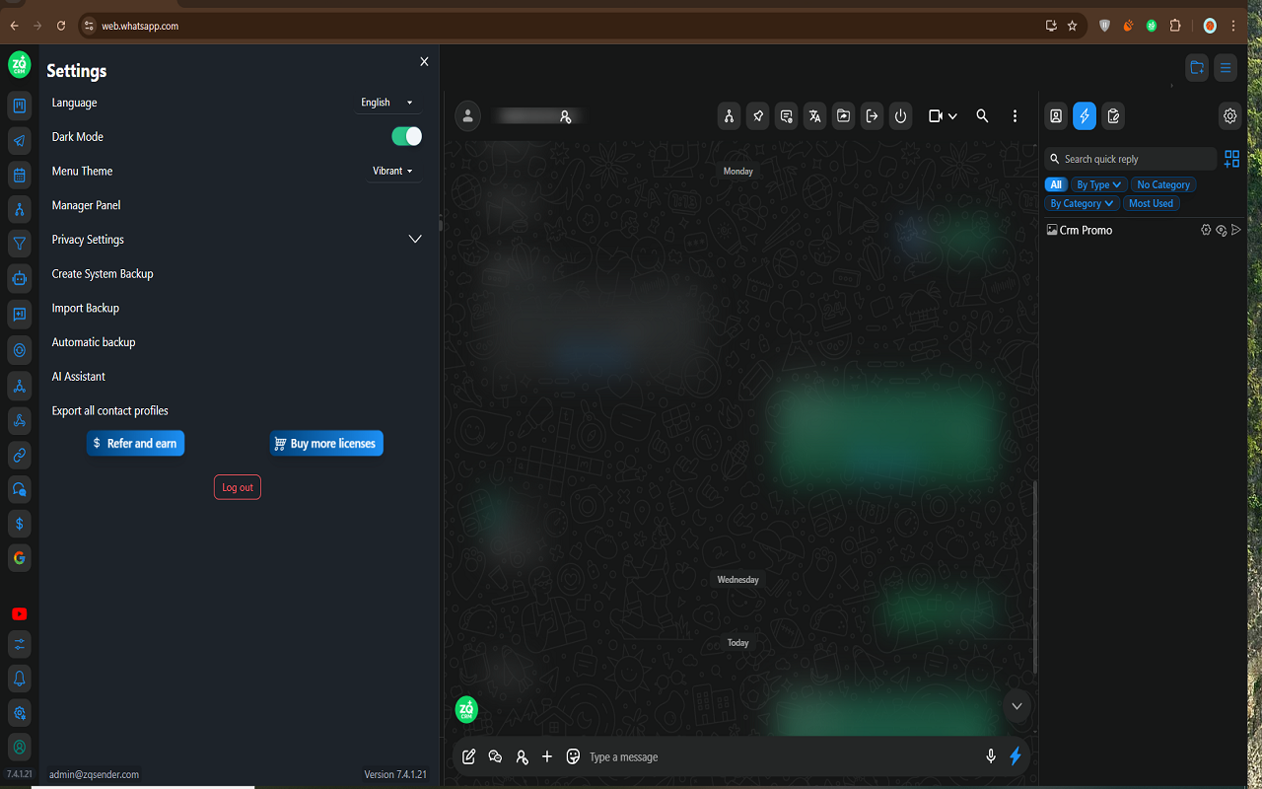The image size is (1262, 789).
Task: Click the blue lightning quick reply icon
Action: pyautogui.click(x=1085, y=116)
